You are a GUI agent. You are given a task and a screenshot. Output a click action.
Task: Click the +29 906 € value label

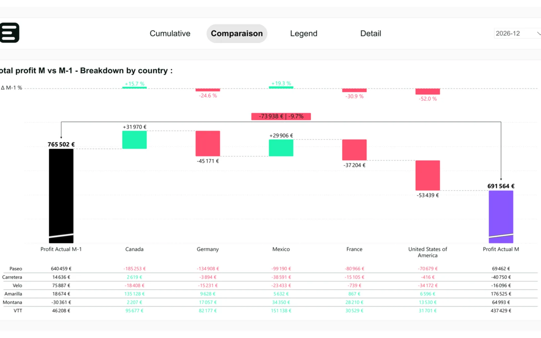(x=281, y=136)
